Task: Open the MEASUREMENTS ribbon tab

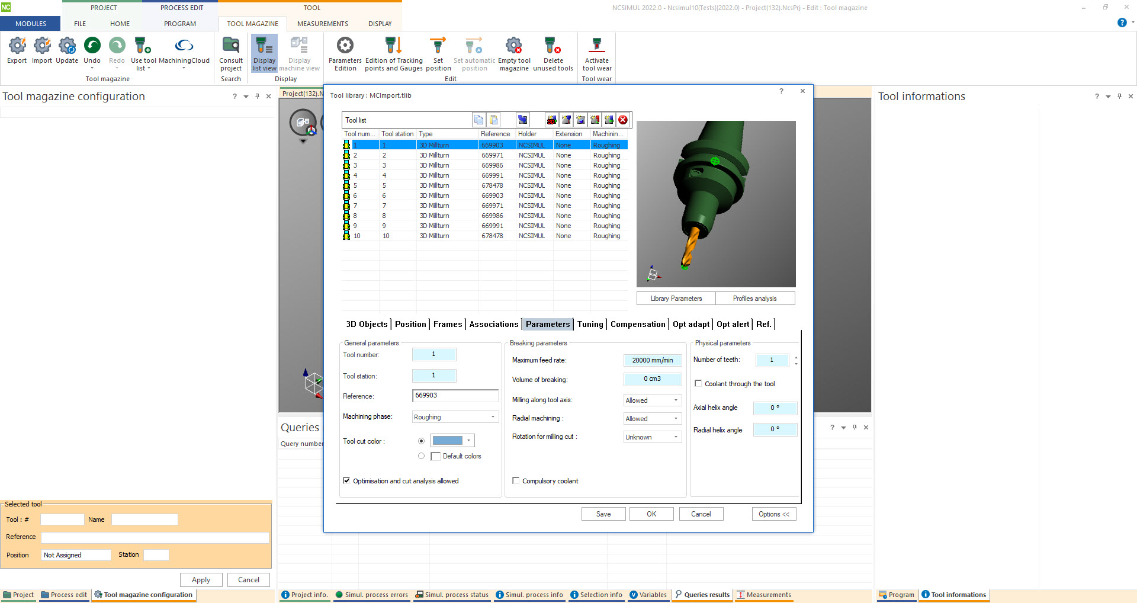Action: point(322,24)
